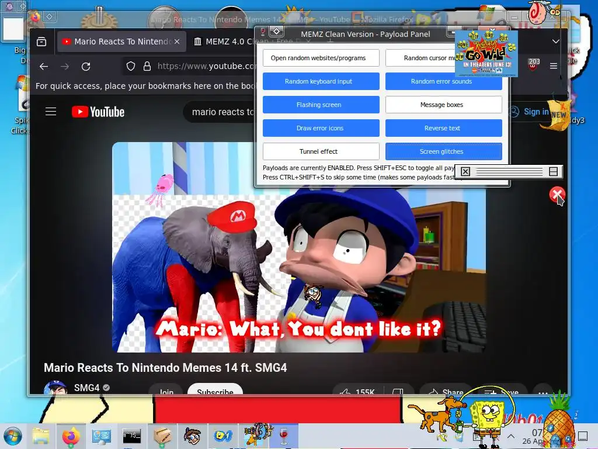The width and height of the screenshot is (598, 449).
Task: Open YouTube guide hamburger menu
Action: coord(51,112)
